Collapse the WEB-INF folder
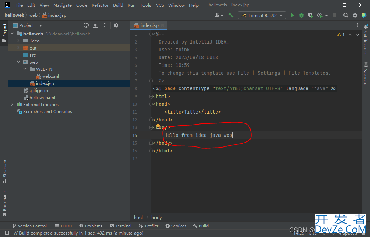The image size is (370, 237). [x=25, y=69]
